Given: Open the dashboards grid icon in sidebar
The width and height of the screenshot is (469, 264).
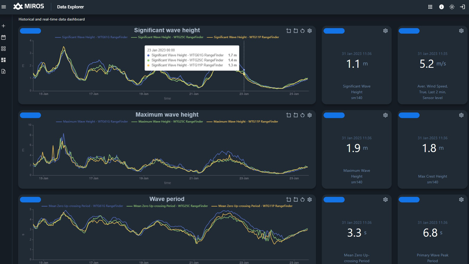Looking at the screenshot, I should tap(3, 48).
